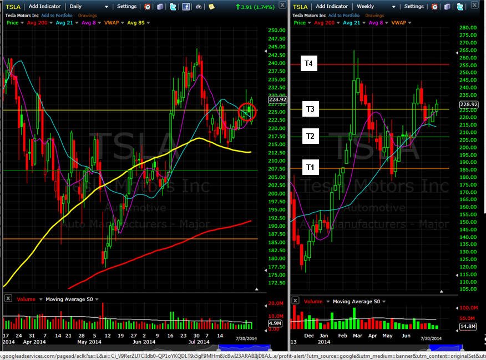Open the Twitter share icon on daily chart
This screenshot has height=360, width=486.
(x=173, y=7)
